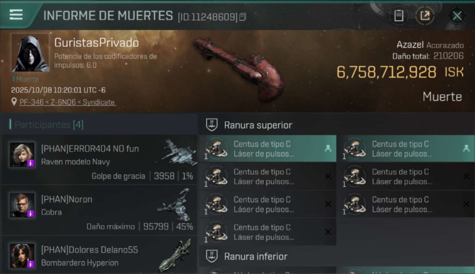Screen dimensions: 475x274
Task: Click the X mark on second-row left module
Action: coord(328,176)
